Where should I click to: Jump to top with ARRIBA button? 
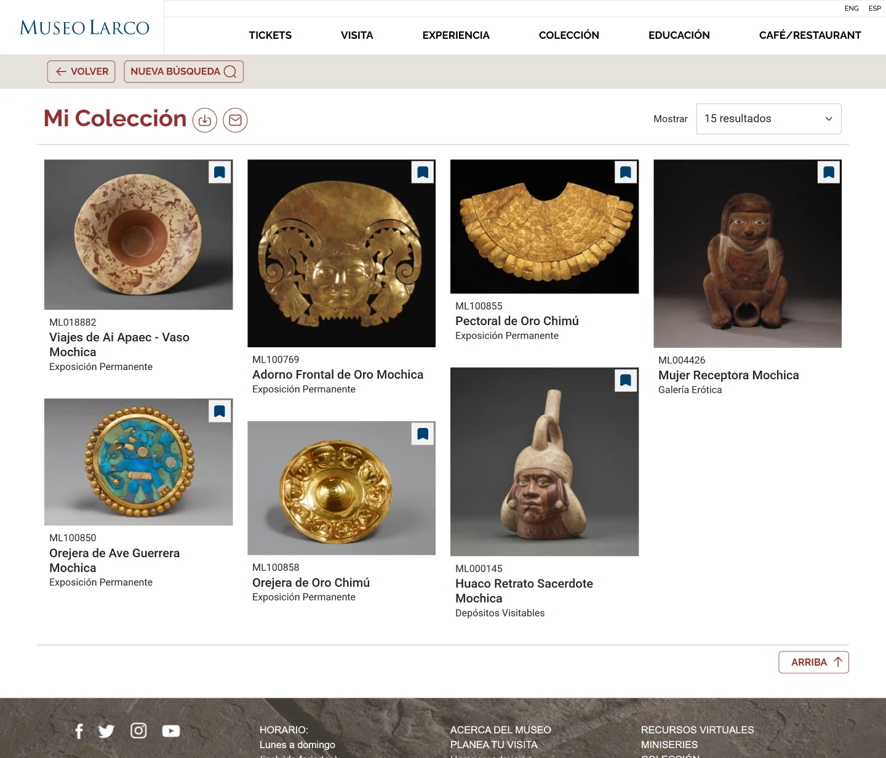[x=813, y=663]
